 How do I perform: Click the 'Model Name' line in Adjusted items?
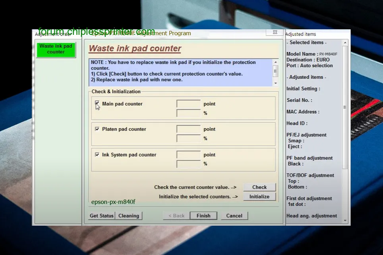point(311,54)
